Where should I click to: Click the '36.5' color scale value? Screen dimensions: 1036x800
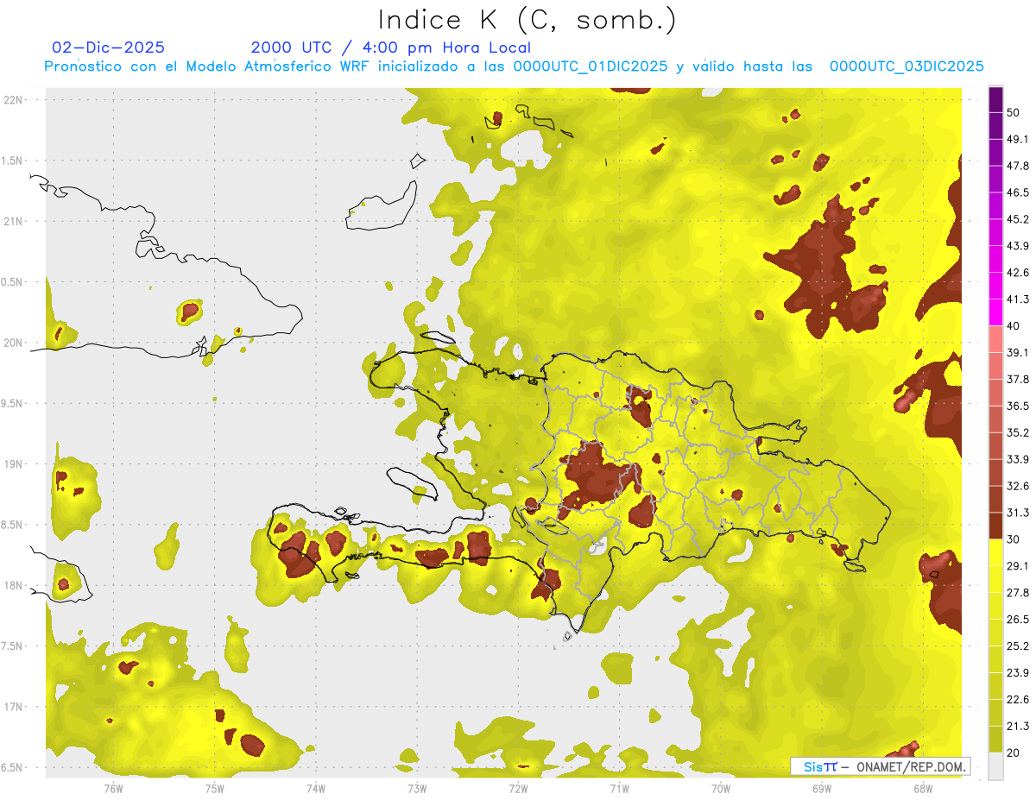tap(1018, 406)
